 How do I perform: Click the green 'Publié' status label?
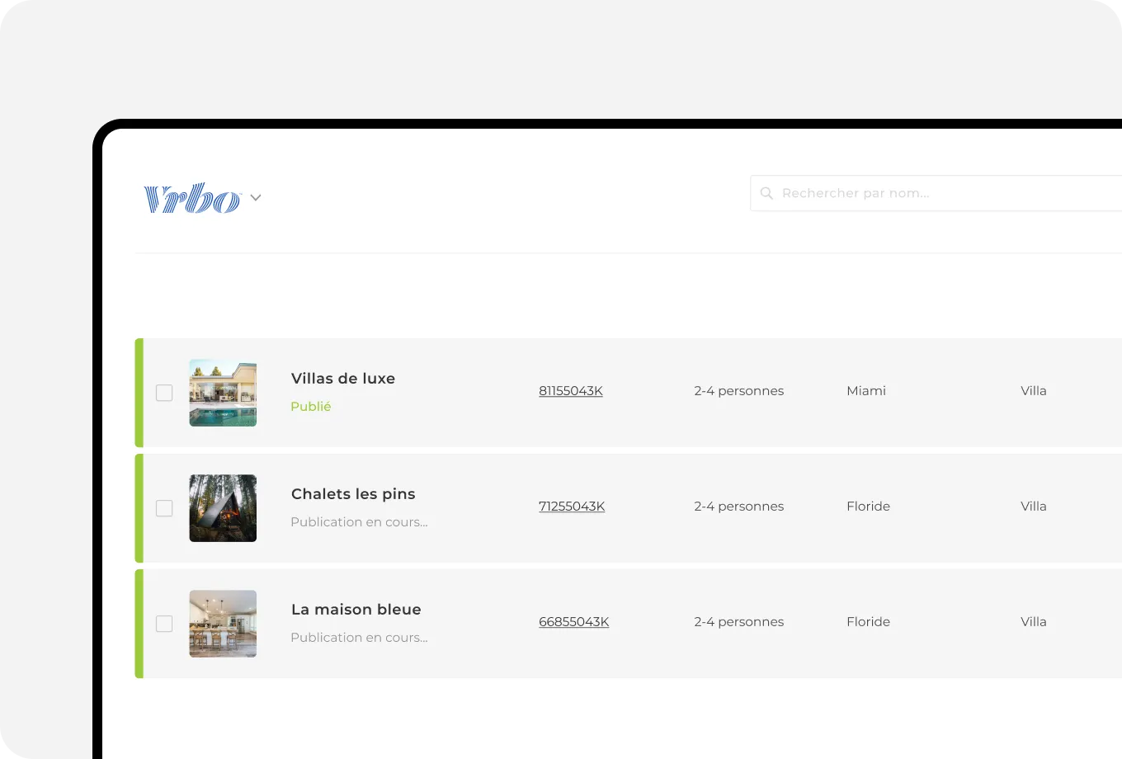click(311, 407)
